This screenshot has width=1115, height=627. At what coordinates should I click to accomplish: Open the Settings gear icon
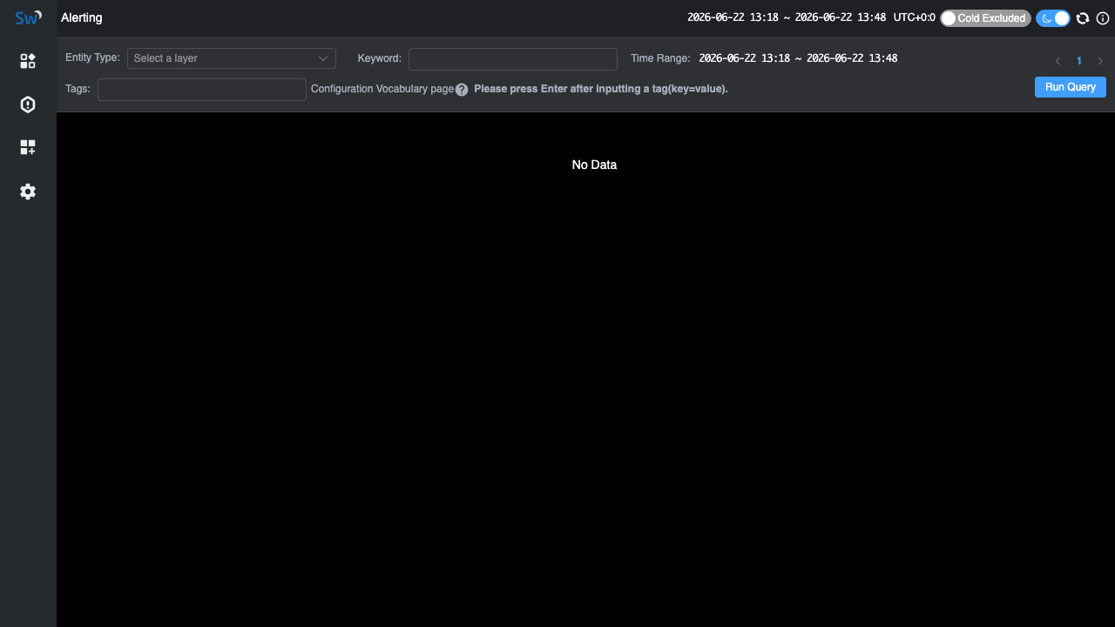(28, 192)
